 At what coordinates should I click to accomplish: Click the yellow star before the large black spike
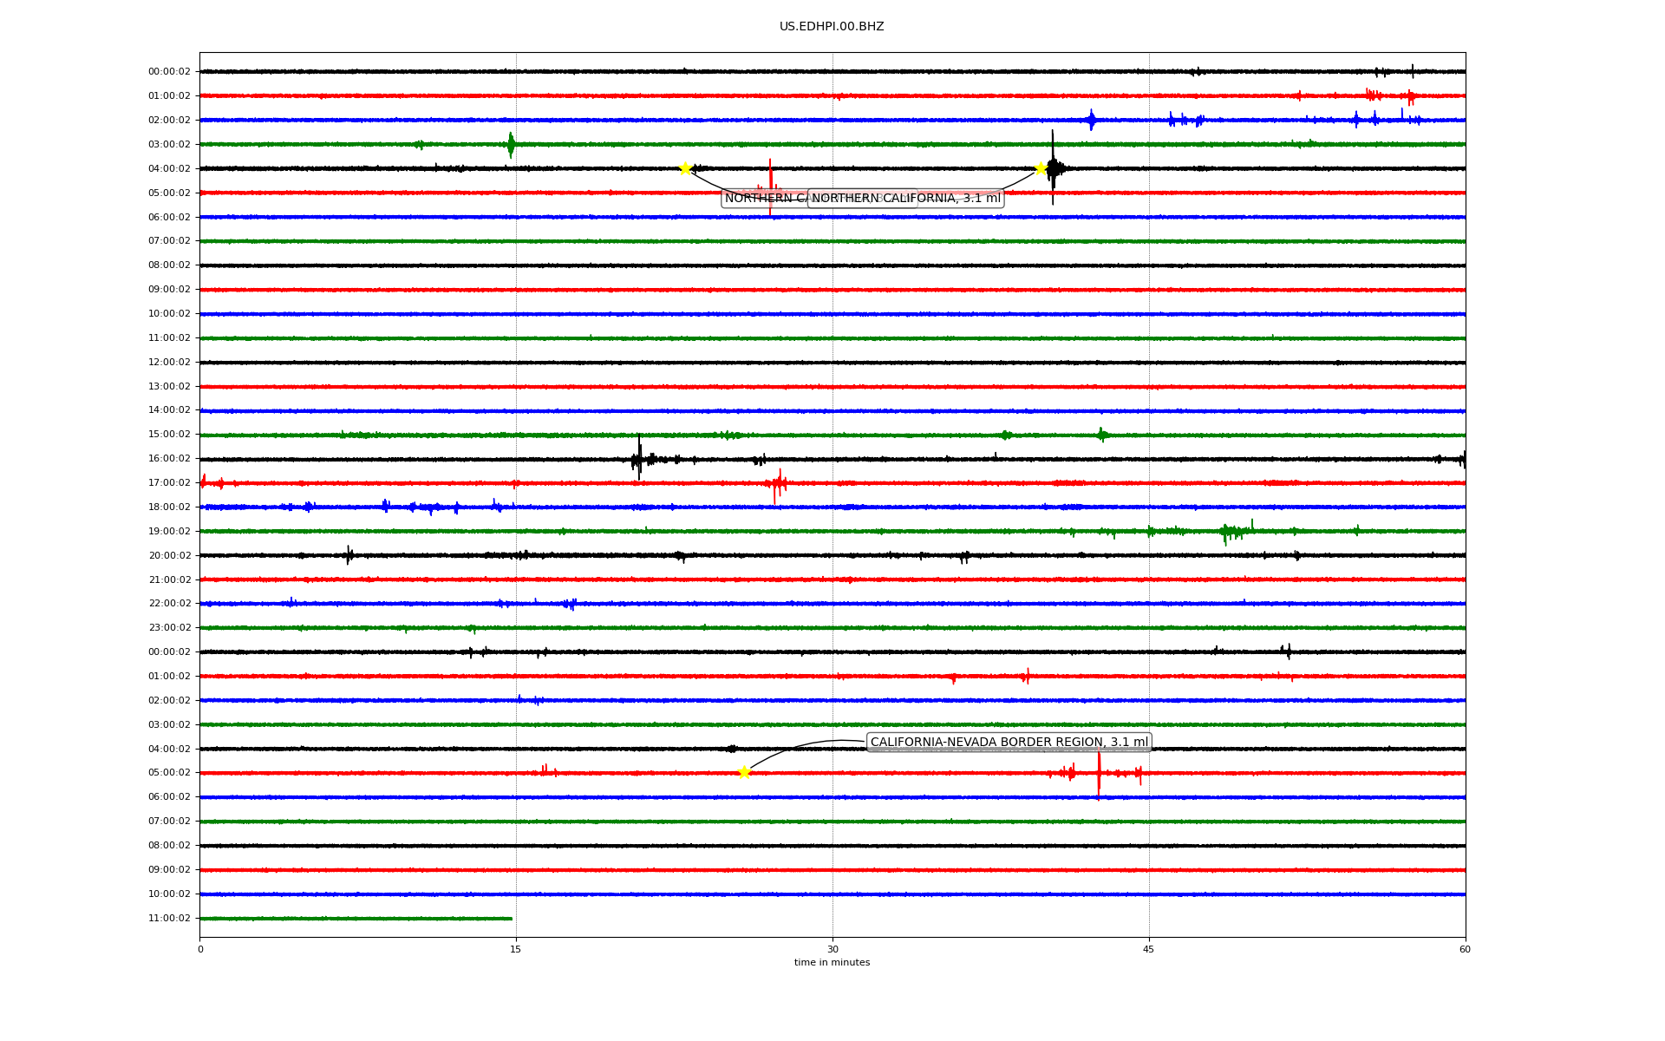point(1041,168)
